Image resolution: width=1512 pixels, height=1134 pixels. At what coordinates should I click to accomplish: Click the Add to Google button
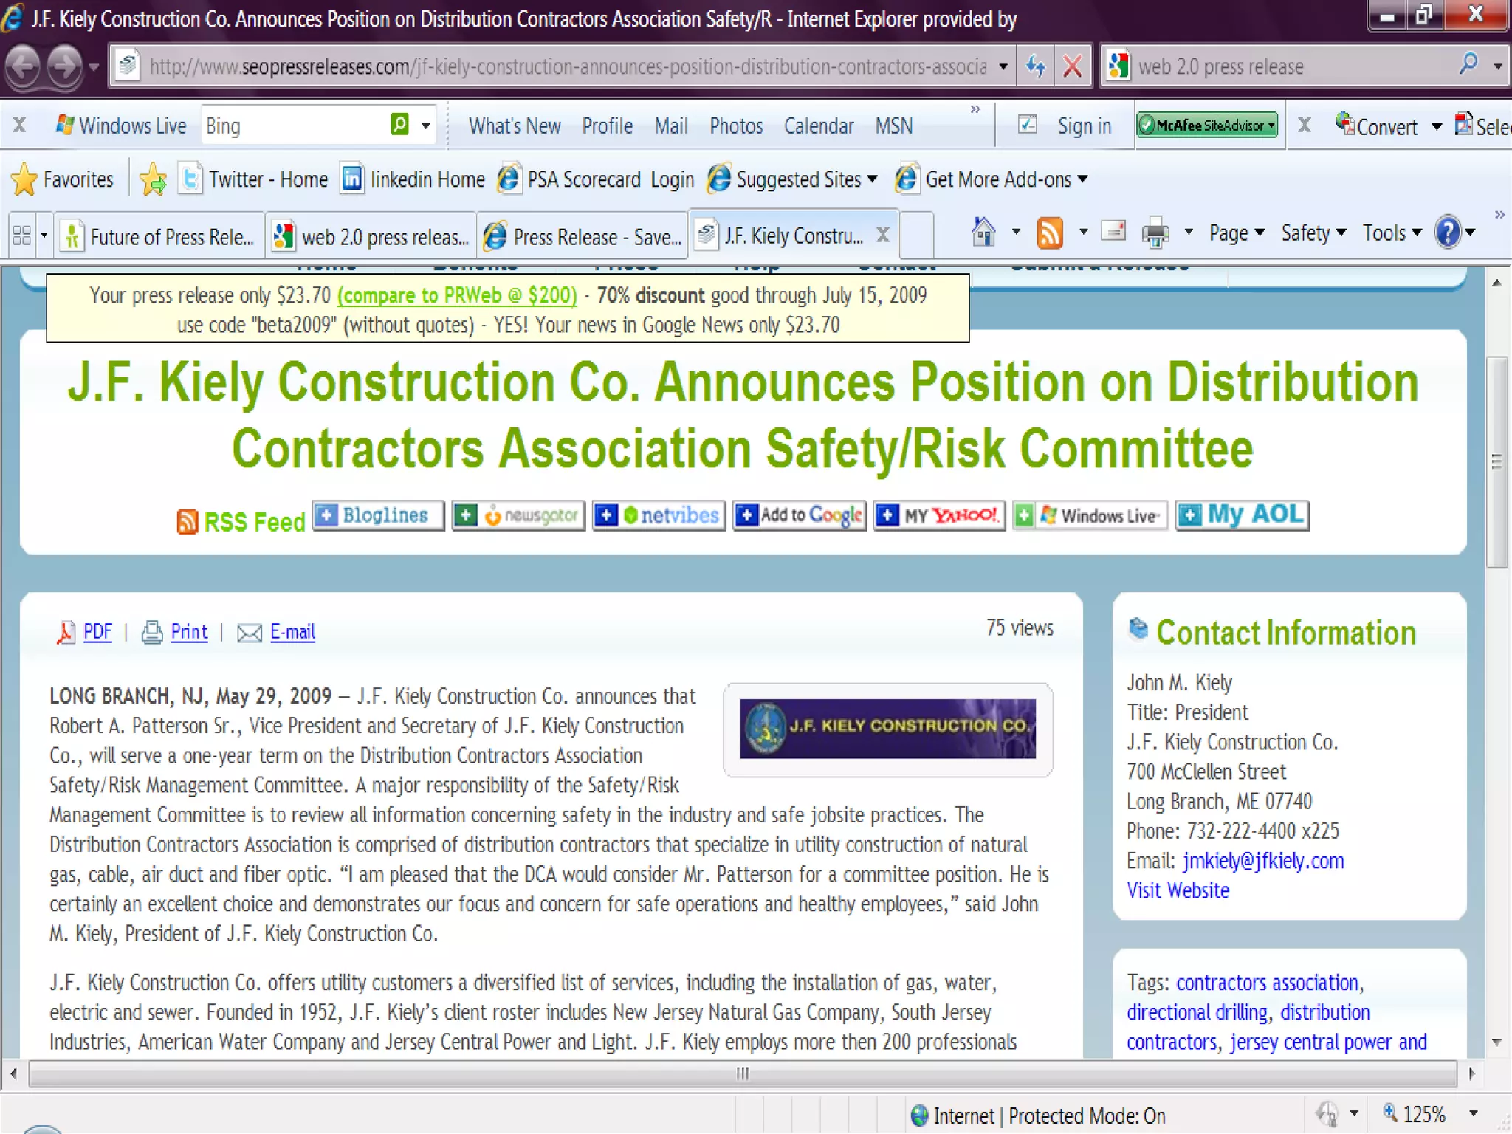pyautogui.click(x=800, y=515)
